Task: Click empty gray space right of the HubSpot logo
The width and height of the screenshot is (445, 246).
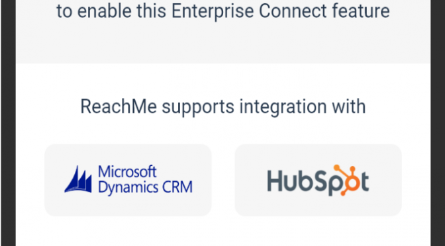Action: (x=385, y=181)
